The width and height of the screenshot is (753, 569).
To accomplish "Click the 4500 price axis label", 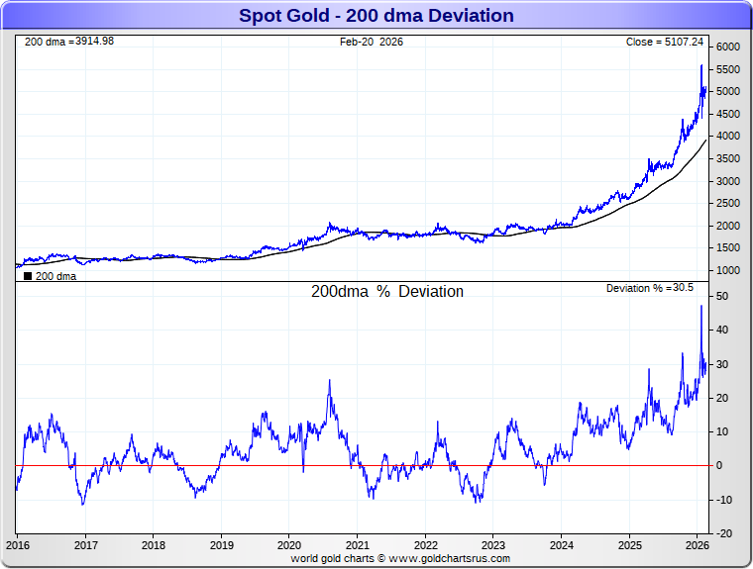I will (x=728, y=114).
